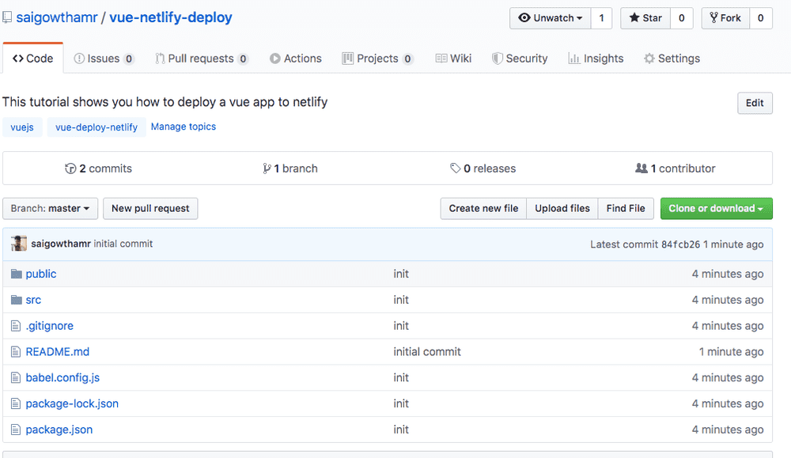Image resolution: width=791 pixels, height=458 pixels.
Task: Open the latest commit message 'initial commit'
Action: [x=123, y=244]
